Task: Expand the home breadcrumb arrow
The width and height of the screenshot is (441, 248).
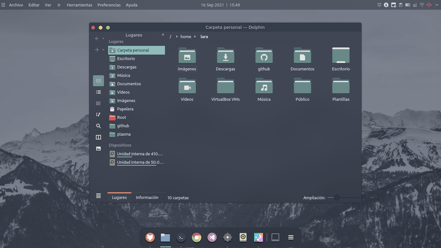Action: 195,37
